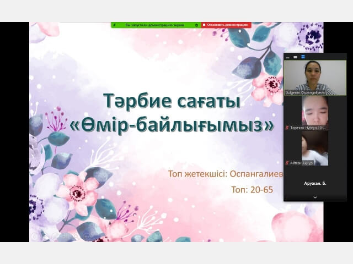Switch video panel to single-thumbnail view

[x=296, y=57]
